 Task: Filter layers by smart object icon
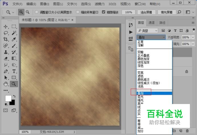187,30
